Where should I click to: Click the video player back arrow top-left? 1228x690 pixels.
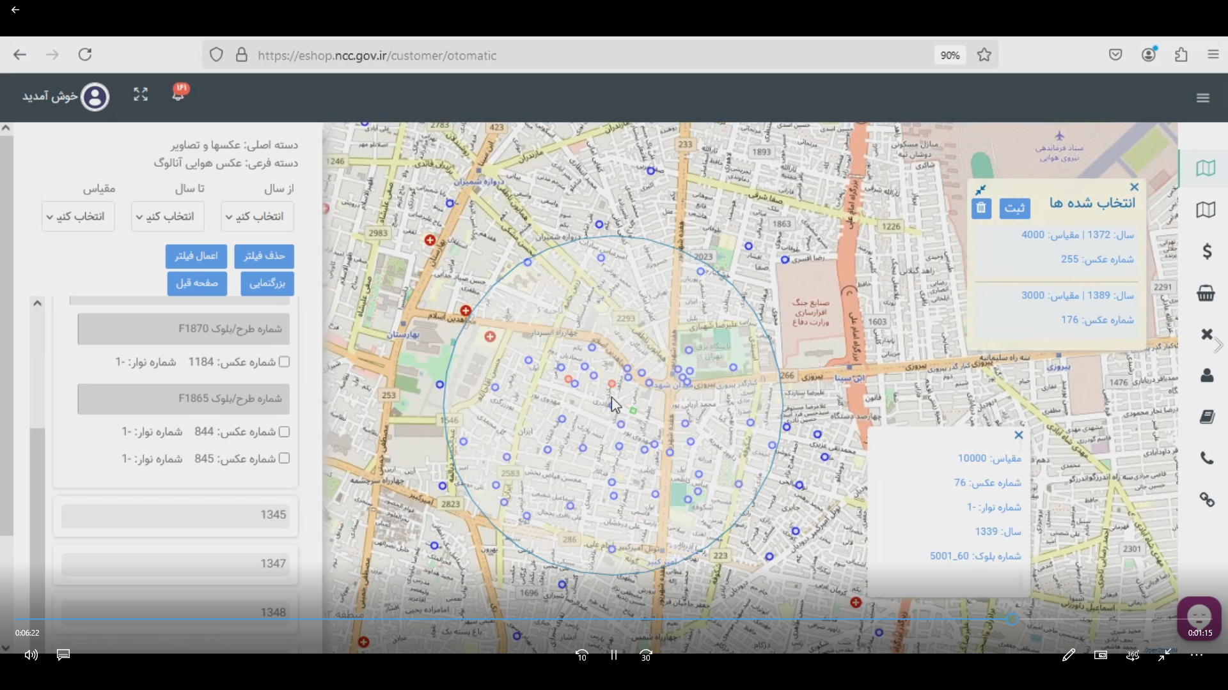[x=15, y=10]
